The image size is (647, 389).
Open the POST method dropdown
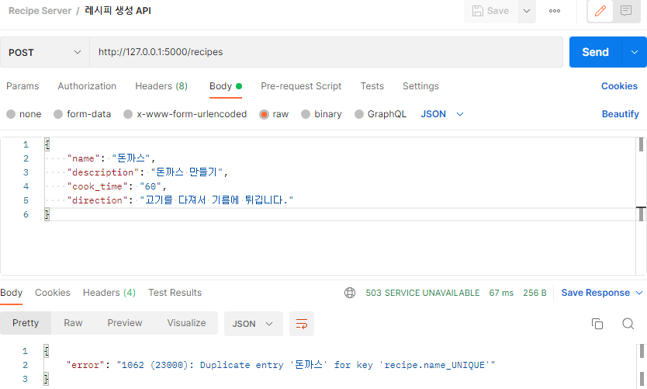(44, 52)
